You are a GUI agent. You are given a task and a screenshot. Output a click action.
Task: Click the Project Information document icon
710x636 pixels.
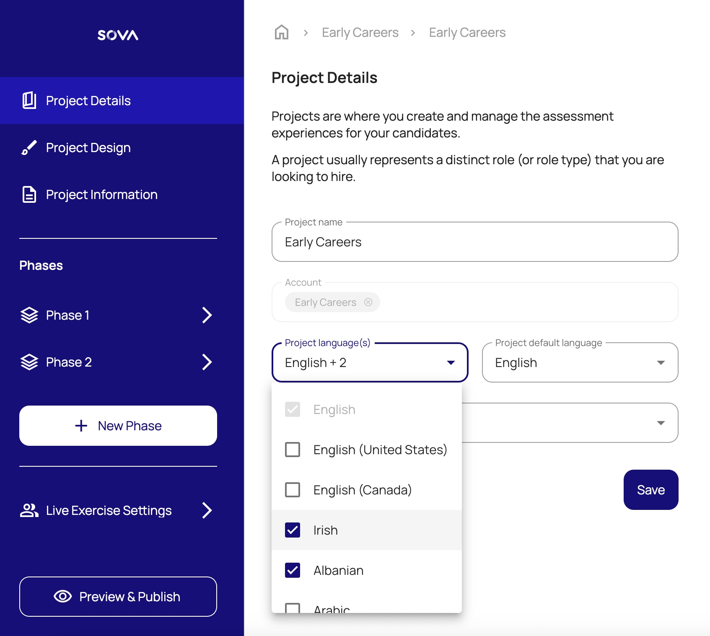coord(29,195)
